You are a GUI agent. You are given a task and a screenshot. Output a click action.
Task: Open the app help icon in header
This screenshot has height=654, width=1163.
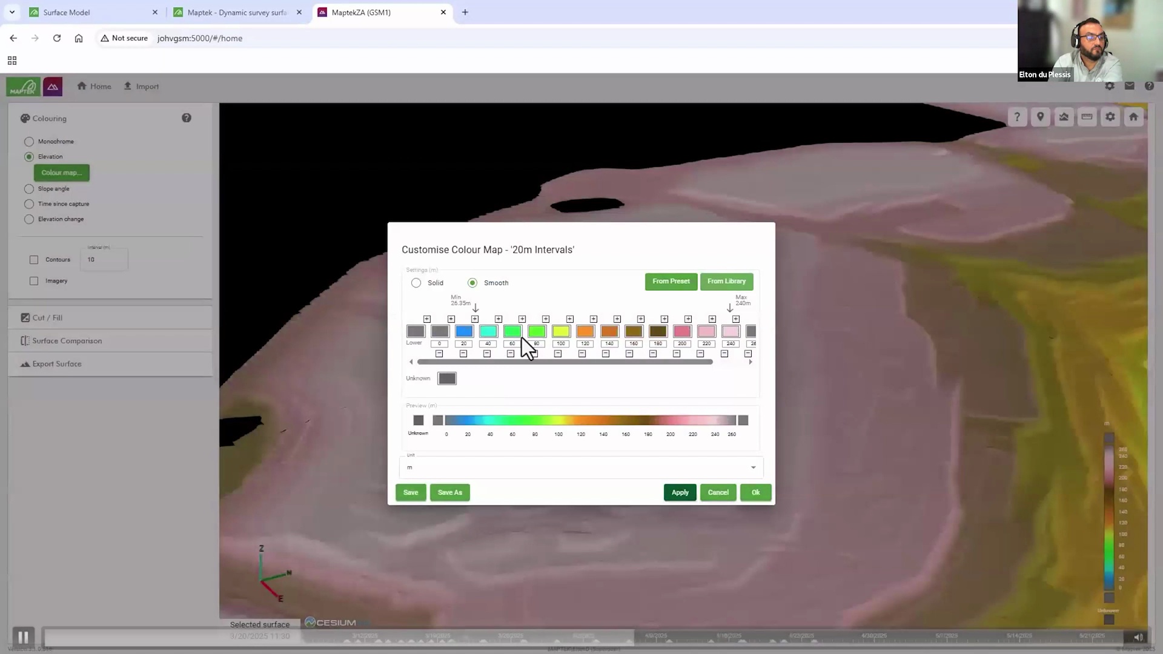(x=1149, y=87)
